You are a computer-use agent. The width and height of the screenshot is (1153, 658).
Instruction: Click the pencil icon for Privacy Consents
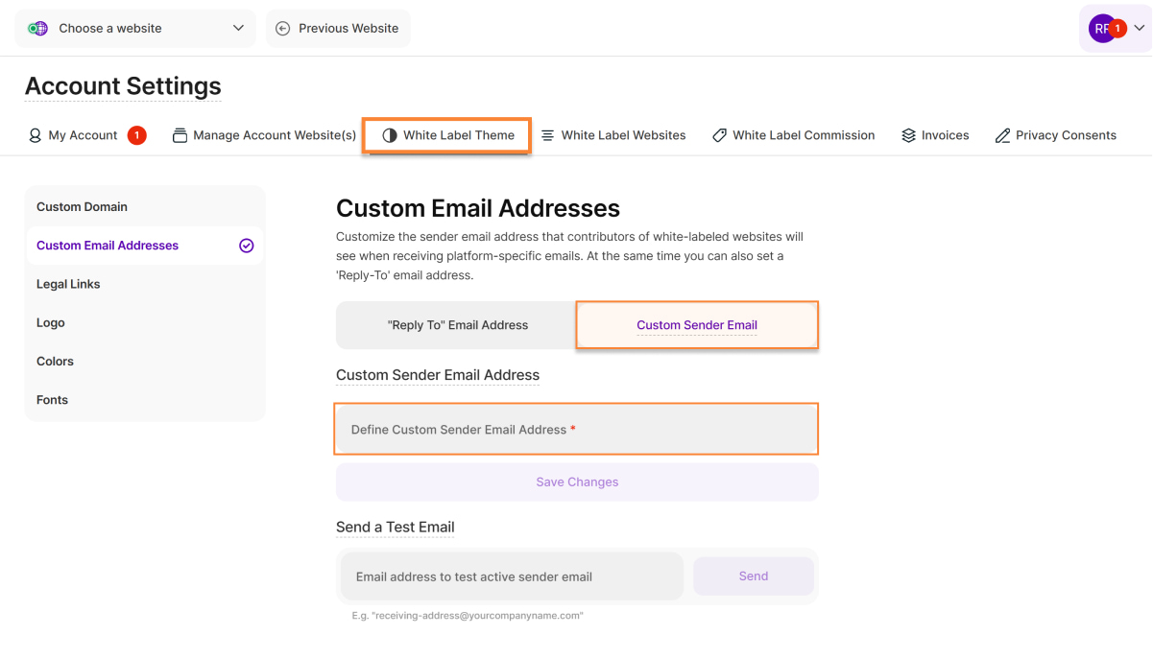(1002, 135)
